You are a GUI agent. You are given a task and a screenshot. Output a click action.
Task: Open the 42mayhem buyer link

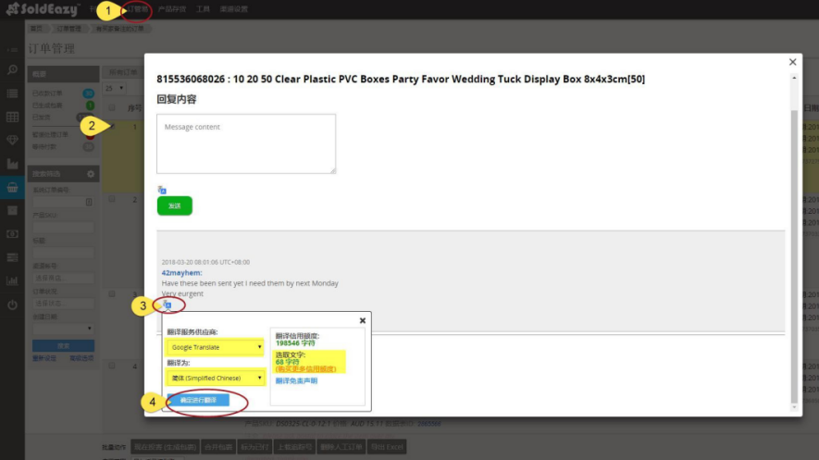tap(181, 272)
